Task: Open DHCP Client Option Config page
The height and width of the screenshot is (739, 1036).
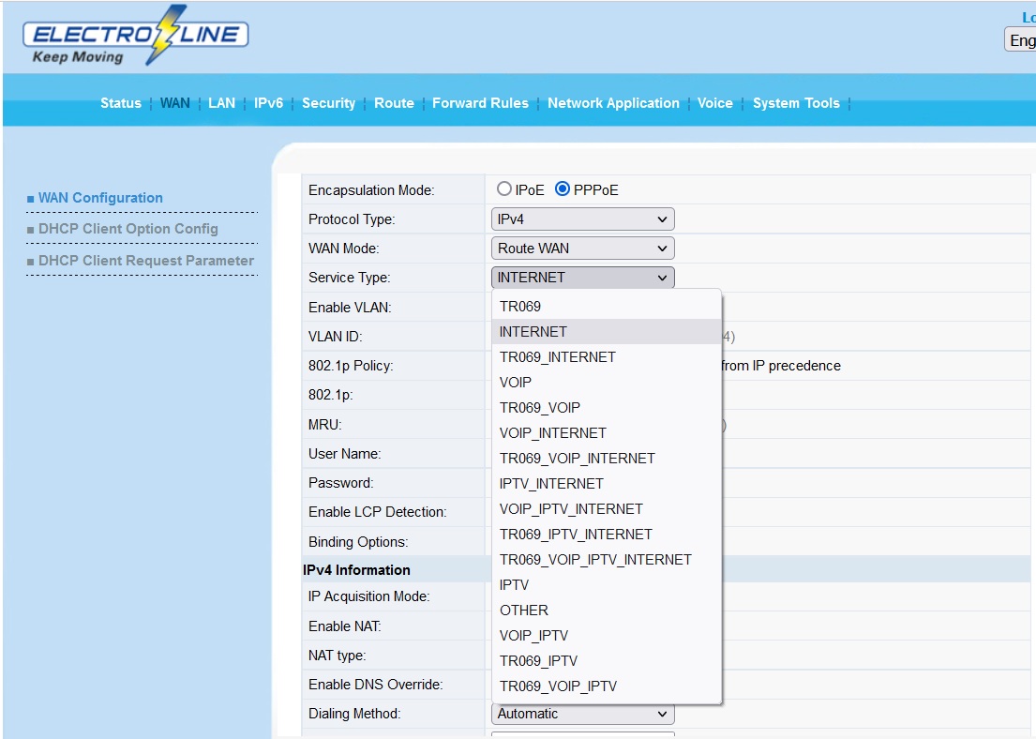Action: point(128,229)
